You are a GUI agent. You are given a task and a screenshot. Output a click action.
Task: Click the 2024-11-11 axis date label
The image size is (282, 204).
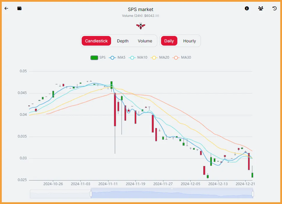click(x=108, y=184)
